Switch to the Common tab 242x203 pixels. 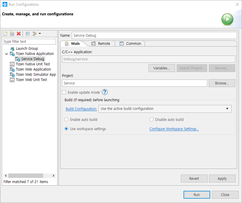click(x=130, y=43)
